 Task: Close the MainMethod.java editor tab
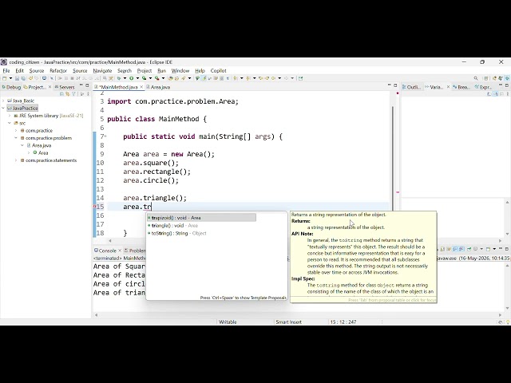tap(141, 87)
